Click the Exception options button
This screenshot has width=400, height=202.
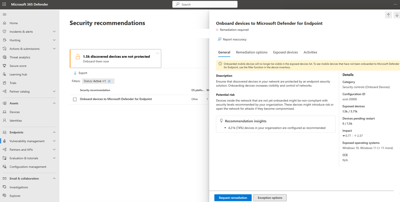pos(270,198)
